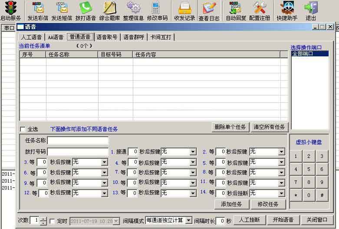The width and height of the screenshot is (339, 229).
Task: Expand step 10 秒后按键 dropdown
Action: [x=193, y=183]
